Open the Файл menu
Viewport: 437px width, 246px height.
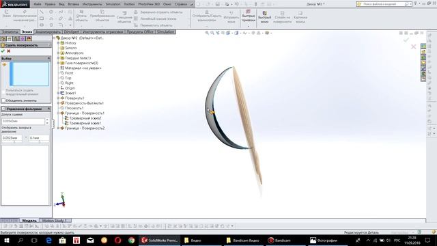[x=38, y=4]
